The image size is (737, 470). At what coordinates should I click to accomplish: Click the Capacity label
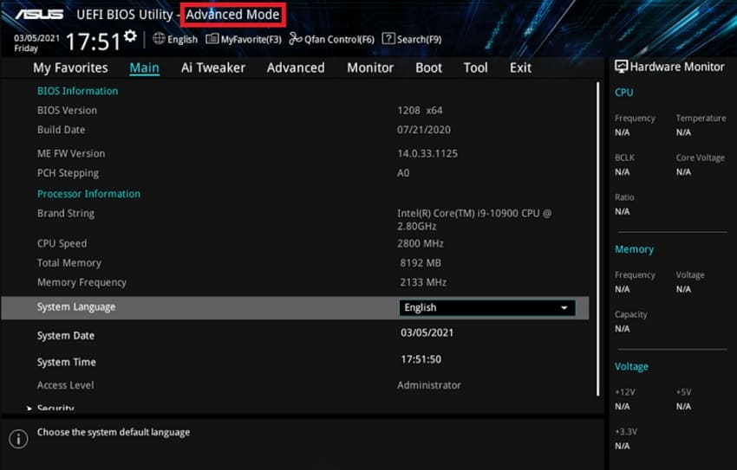click(630, 315)
